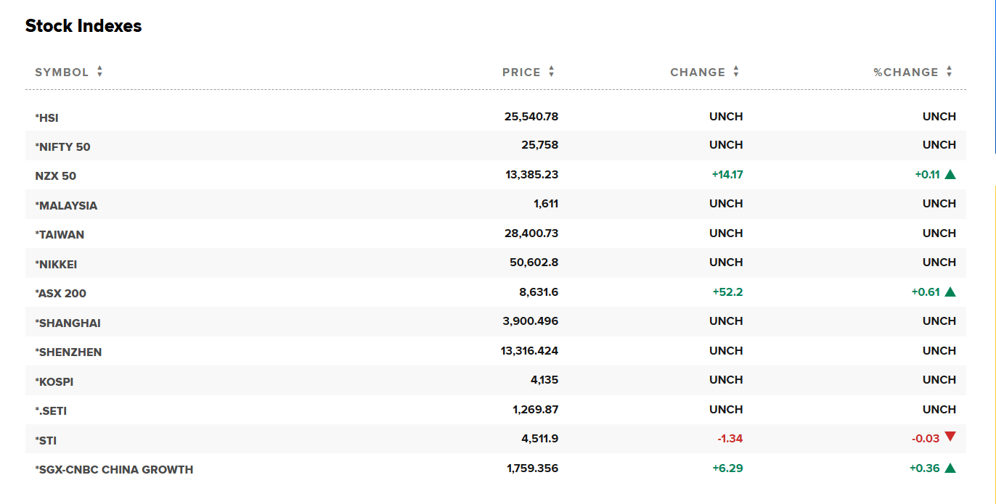The height and width of the screenshot is (504, 996).
Task: Click green up triangle in ASX 200 row
Action: pyautogui.click(x=950, y=292)
